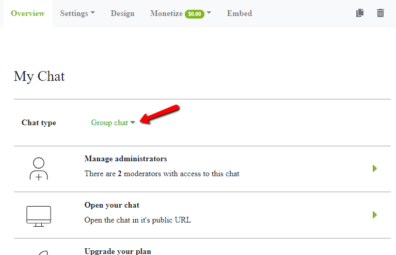Click the green arrow for Manage administrators

(x=375, y=168)
